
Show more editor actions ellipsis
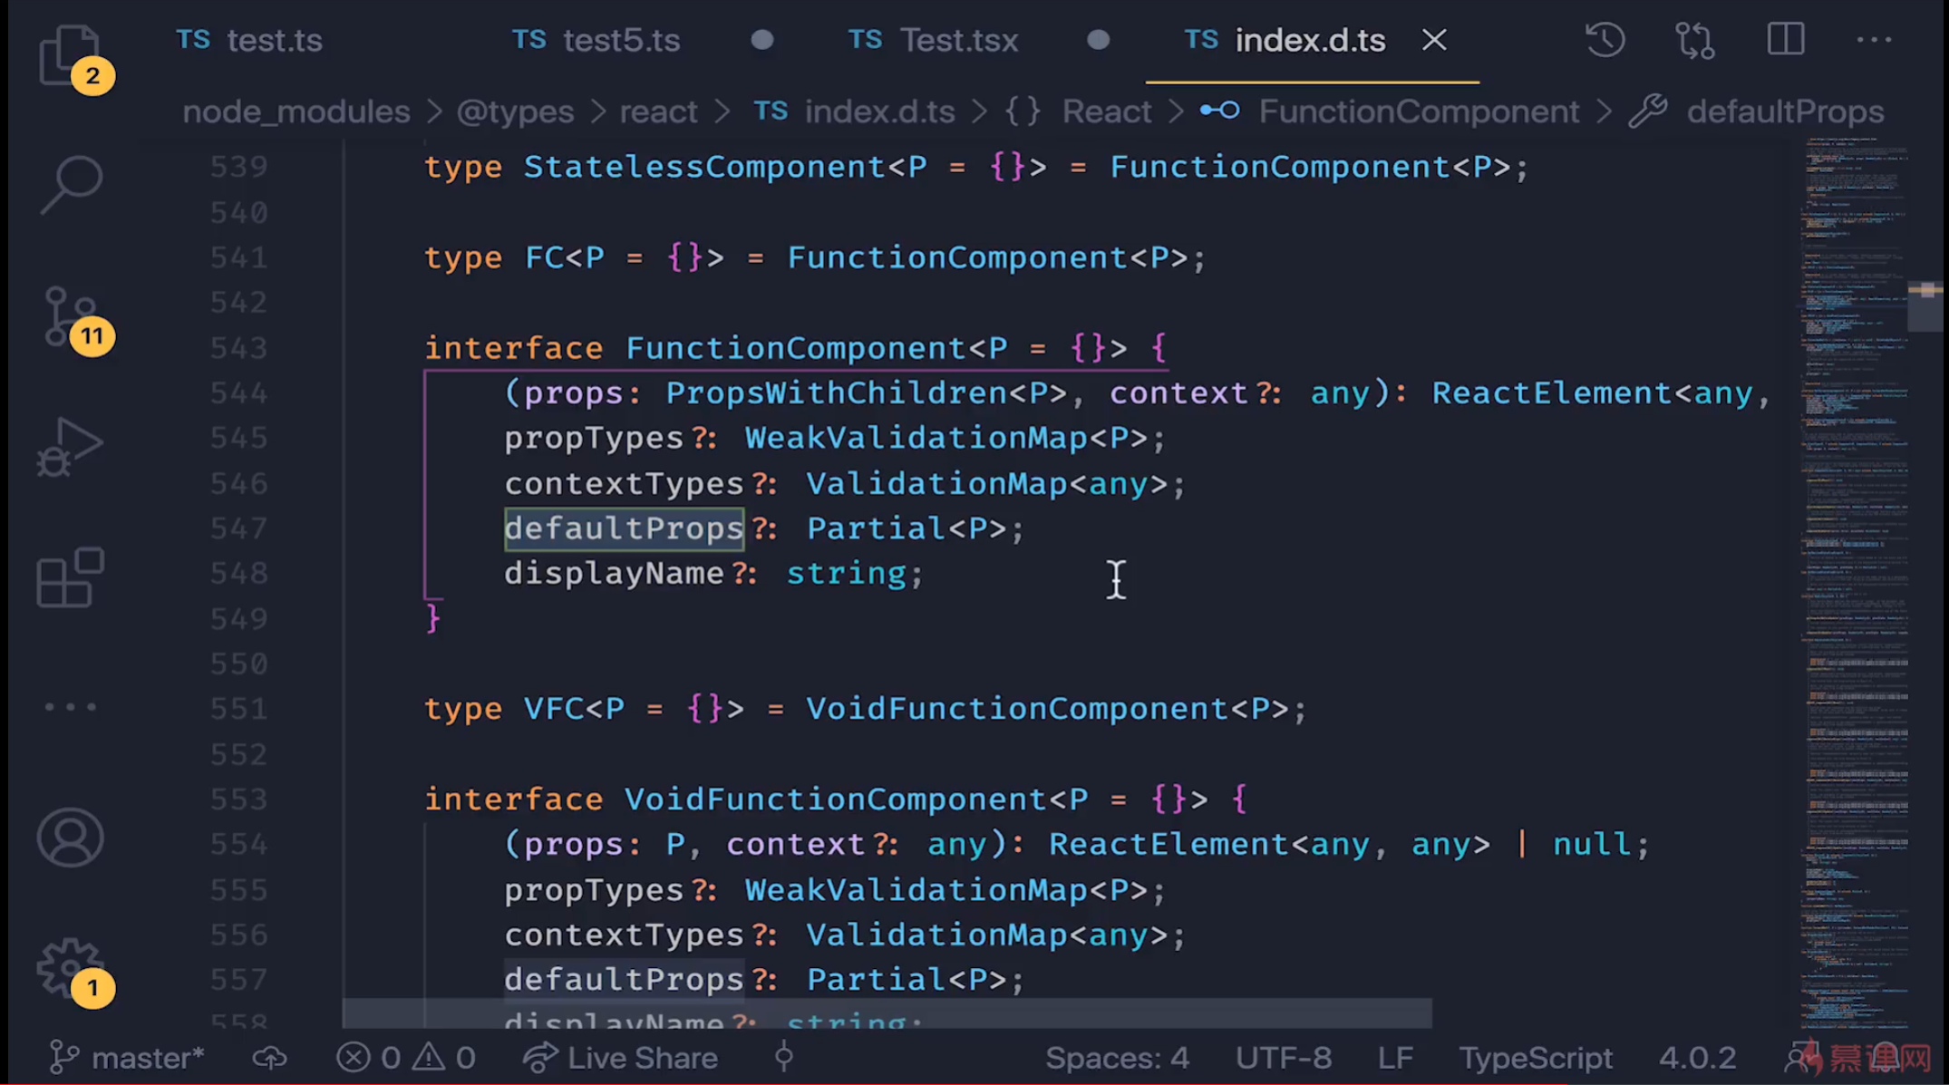[x=1873, y=40]
